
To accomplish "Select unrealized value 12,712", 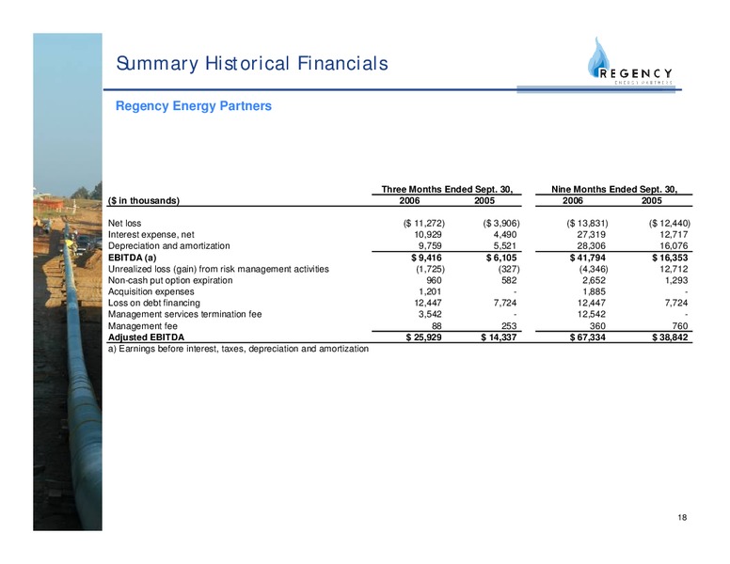I will [674, 269].
